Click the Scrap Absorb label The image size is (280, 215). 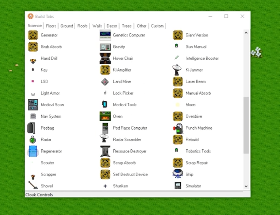[124, 163]
